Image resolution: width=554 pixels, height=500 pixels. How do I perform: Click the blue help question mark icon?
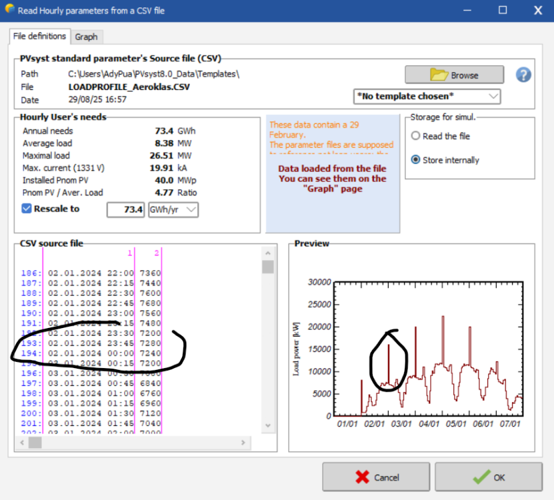(523, 75)
